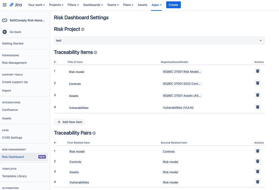Expand the Apps navigation menu
The image size is (279, 190).
(x=156, y=5)
